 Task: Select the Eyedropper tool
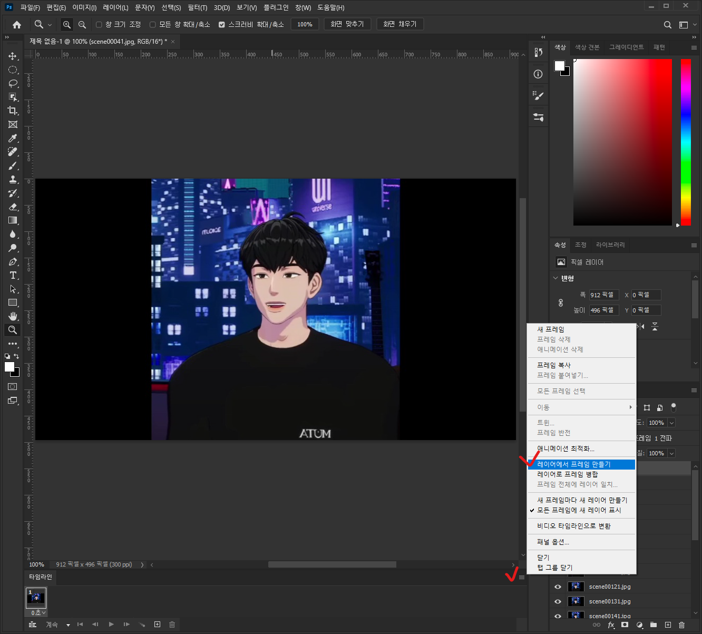click(x=13, y=138)
